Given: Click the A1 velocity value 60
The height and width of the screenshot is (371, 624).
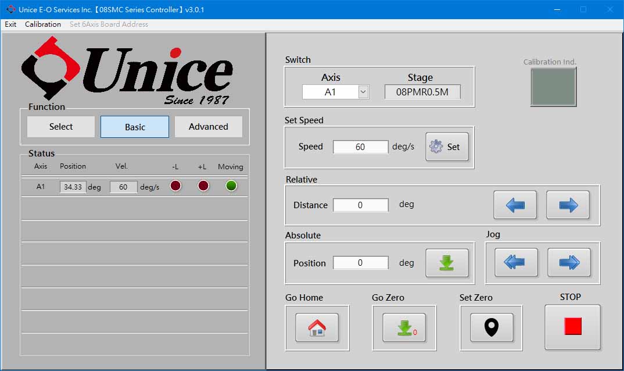Looking at the screenshot, I should click(x=123, y=187).
